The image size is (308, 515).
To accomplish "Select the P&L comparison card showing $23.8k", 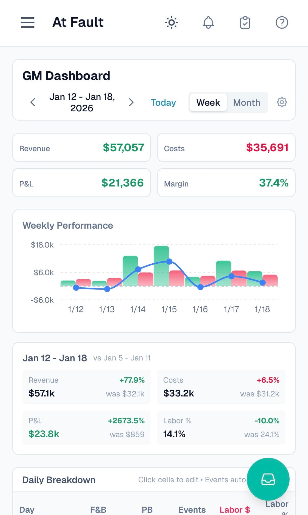I will click(x=86, y=427).
